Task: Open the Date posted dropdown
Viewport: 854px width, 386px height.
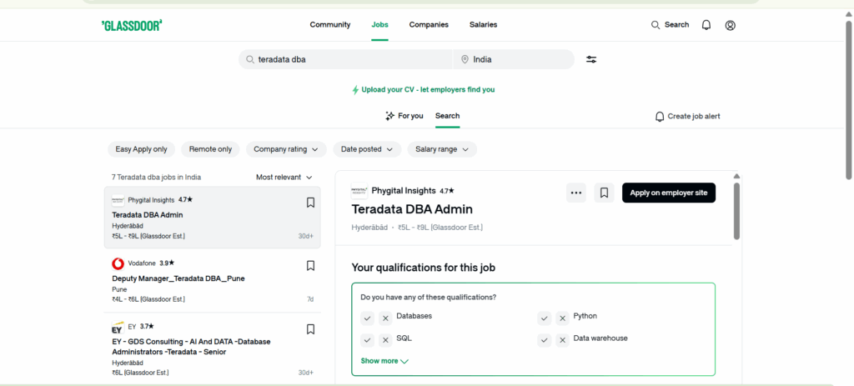Action: 367,149
